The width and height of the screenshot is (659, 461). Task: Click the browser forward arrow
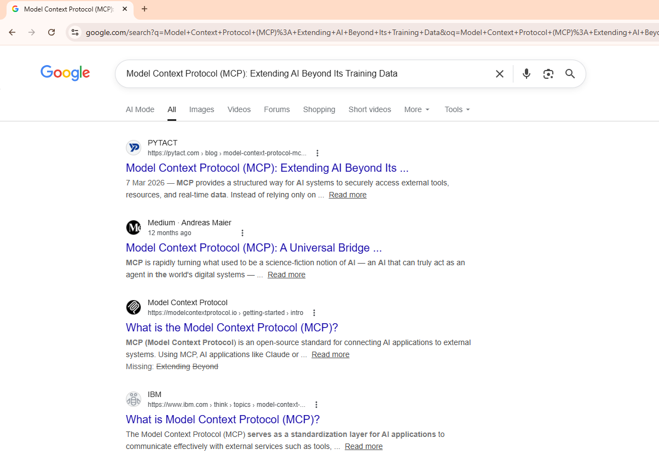coord(32,32)
